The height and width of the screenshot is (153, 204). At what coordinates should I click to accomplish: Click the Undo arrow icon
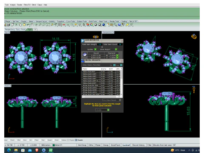[28, 25]
